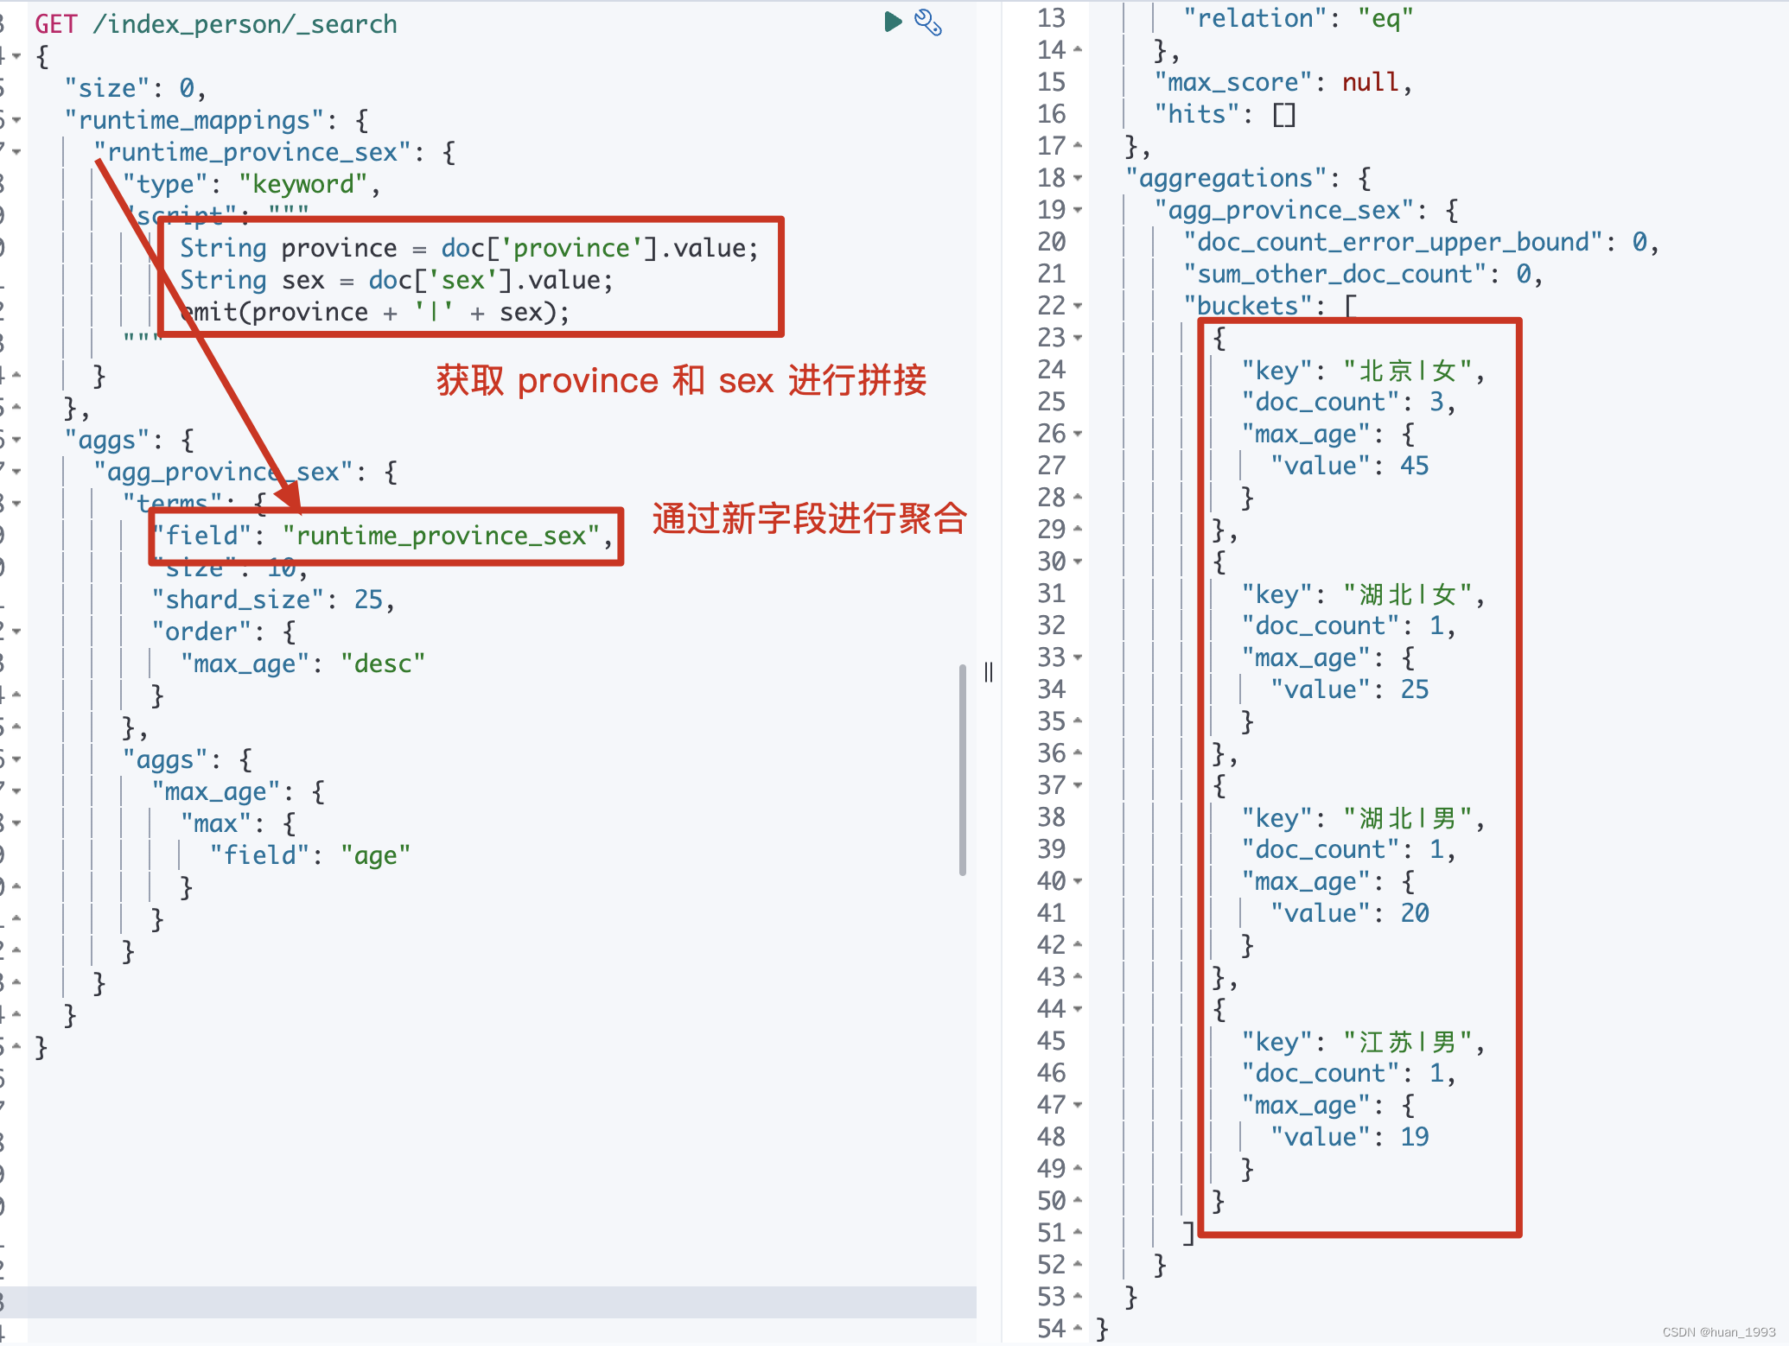1789x1346 pixels.
Task: Click "doc_count_error_upper_bound": 0 line
Action: [x=1422, y=242]
